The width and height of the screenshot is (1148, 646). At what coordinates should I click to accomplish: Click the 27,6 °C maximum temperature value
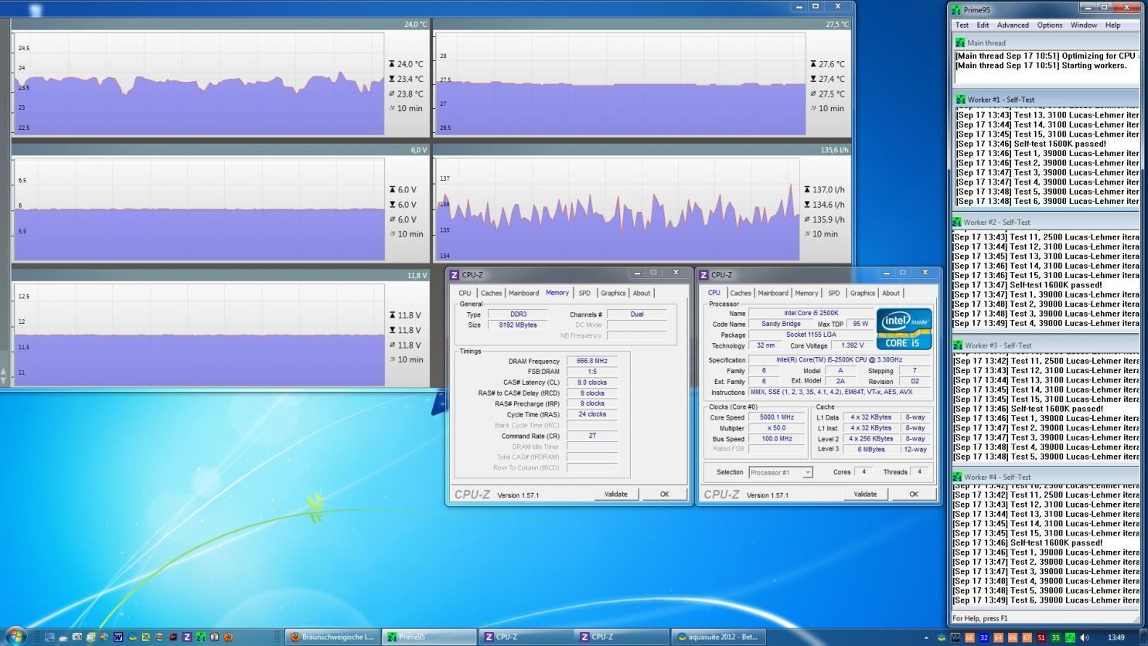point(831,64)
